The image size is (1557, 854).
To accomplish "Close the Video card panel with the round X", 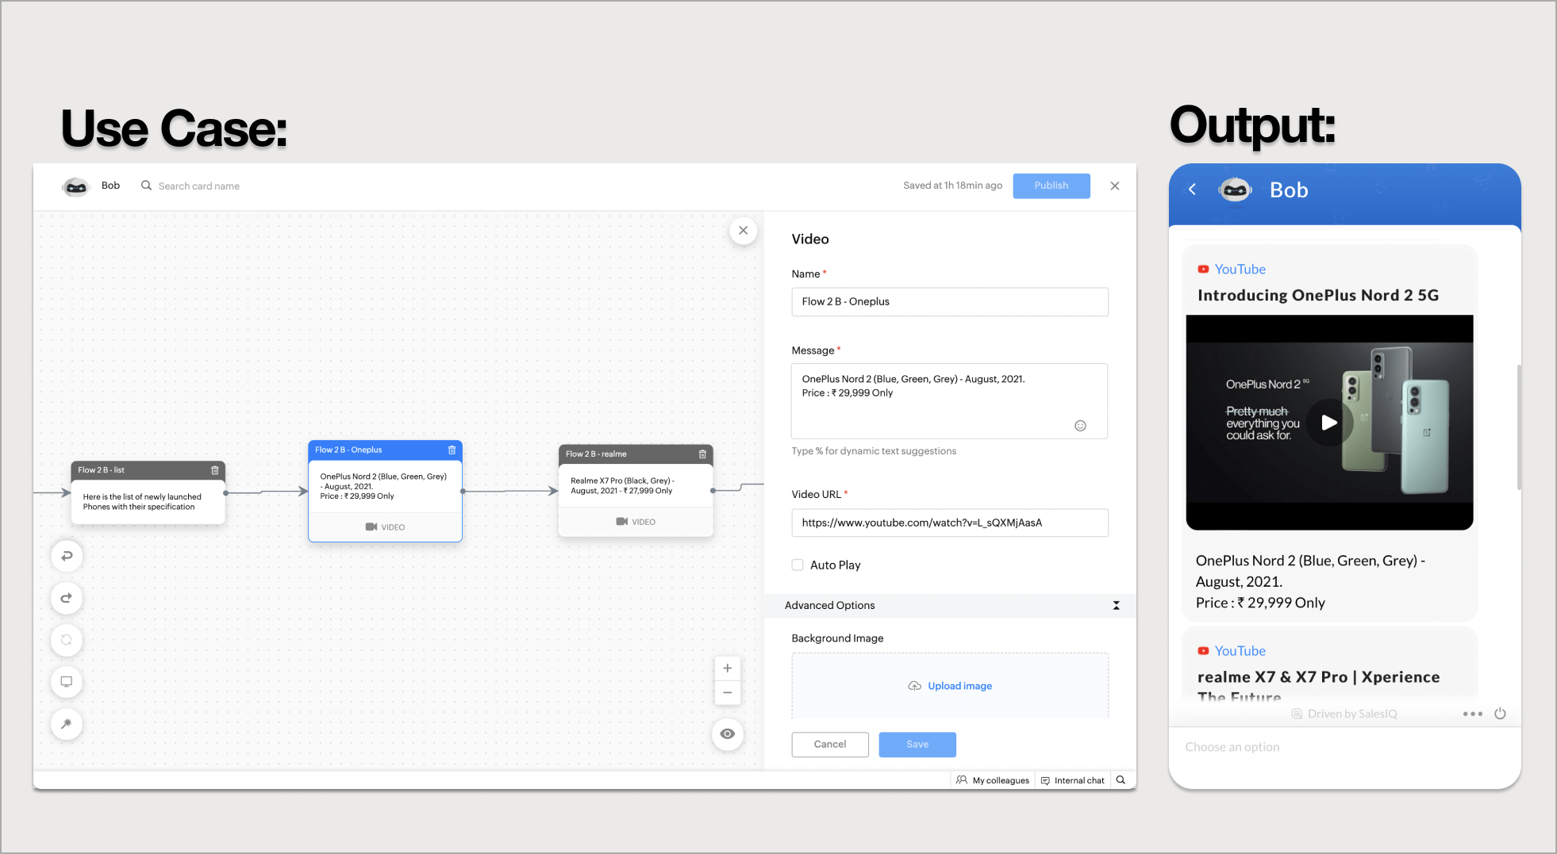I will pyautogui.click(x=743, y=231).
